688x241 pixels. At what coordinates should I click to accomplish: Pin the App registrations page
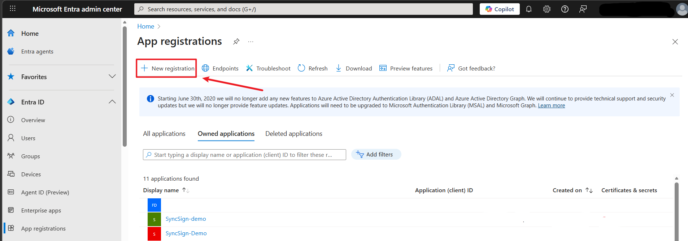click(236, 42)
